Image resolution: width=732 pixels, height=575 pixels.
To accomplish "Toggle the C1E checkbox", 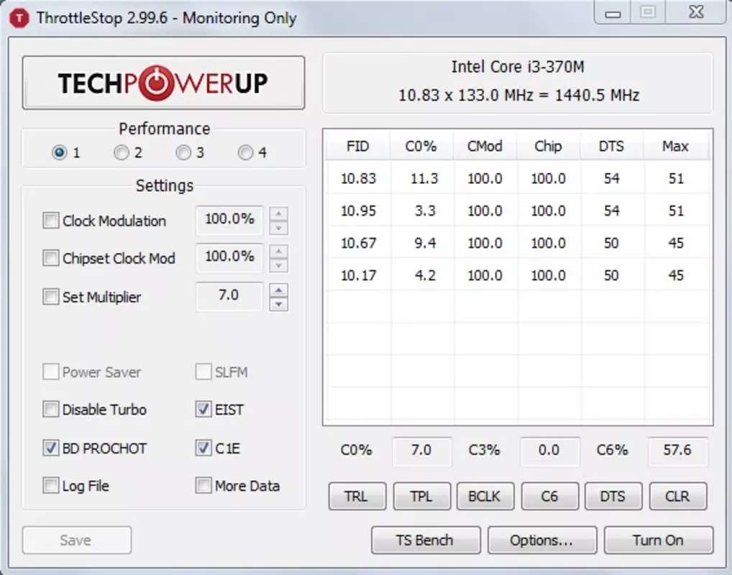I will 203,448.
